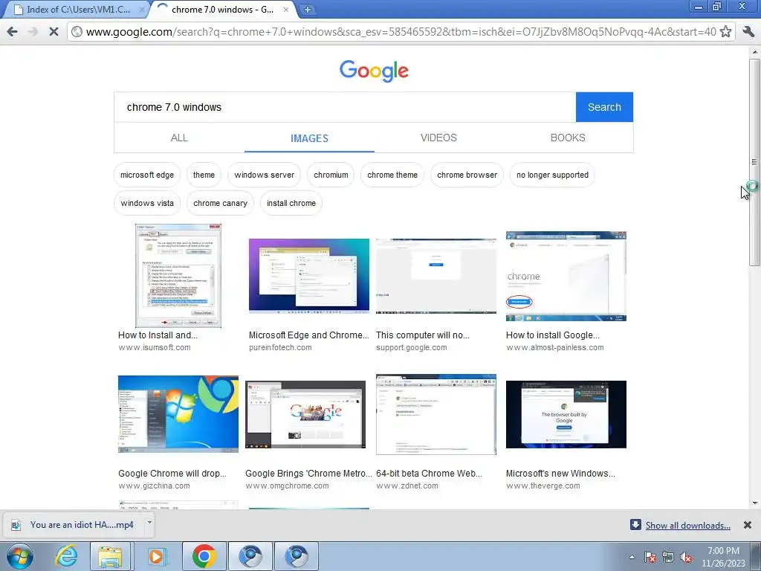Select the windows vista chip

tap(147, 203)
